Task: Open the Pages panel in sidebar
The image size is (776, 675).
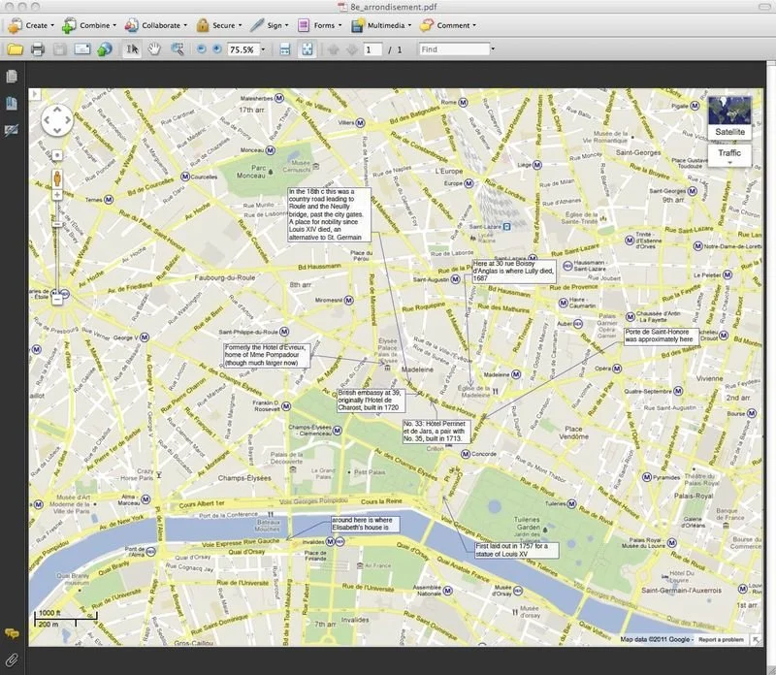Action: 12,77
